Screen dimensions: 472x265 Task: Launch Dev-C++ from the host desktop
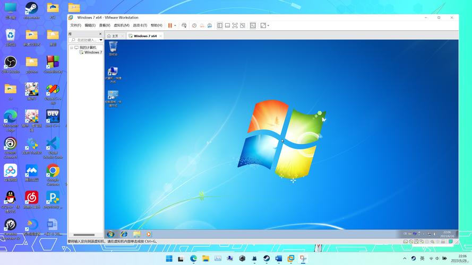click(x=53, y=119)
